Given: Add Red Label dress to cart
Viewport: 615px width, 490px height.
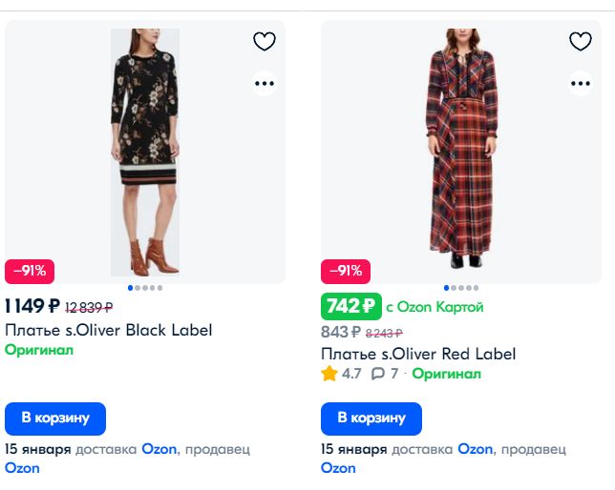Looking at the screenshot, I should pos(371,419).
